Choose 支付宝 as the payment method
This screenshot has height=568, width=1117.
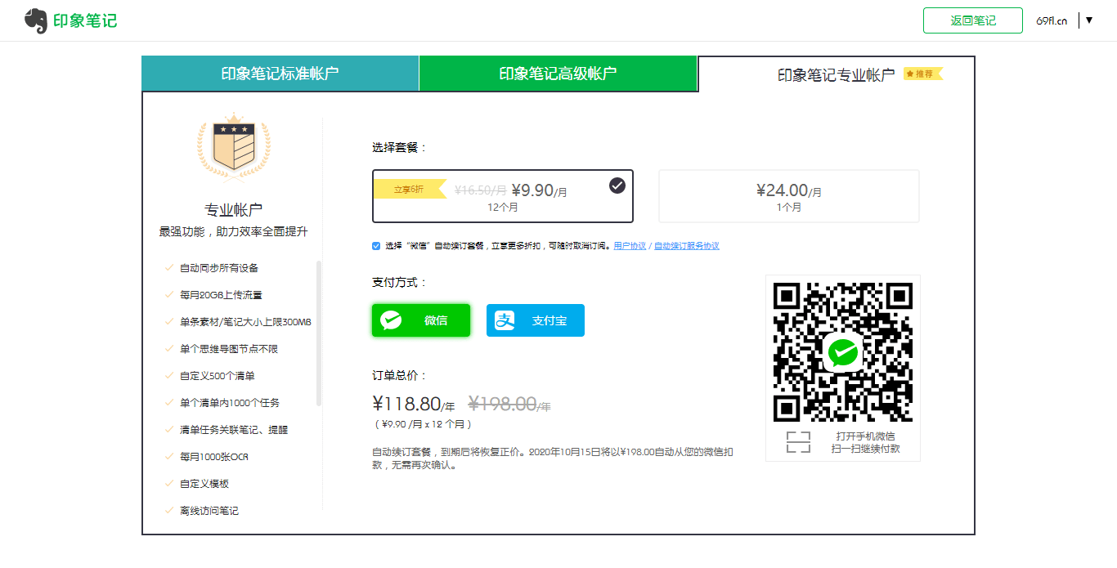click(536, 320)
